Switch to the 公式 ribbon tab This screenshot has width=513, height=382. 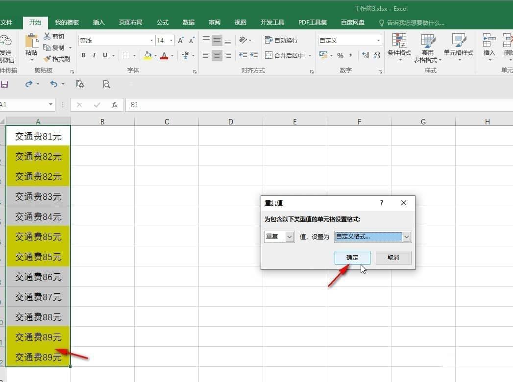coord(163,22)
